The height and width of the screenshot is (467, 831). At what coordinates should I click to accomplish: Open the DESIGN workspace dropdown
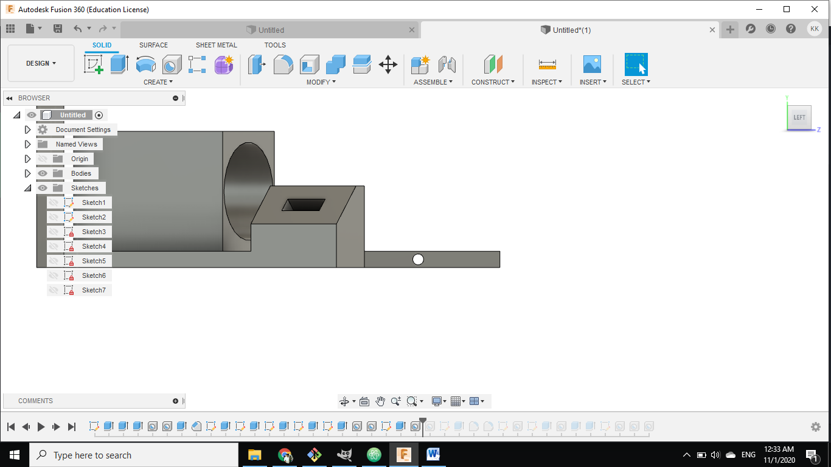(41, 63)
